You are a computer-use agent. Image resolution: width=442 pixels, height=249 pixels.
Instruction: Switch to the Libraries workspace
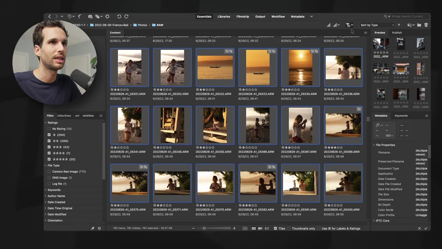[224, 17]
